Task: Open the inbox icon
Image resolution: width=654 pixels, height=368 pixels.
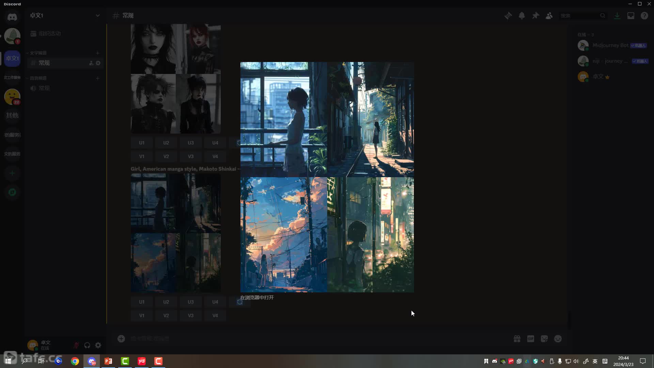Action: click(631, 16)
